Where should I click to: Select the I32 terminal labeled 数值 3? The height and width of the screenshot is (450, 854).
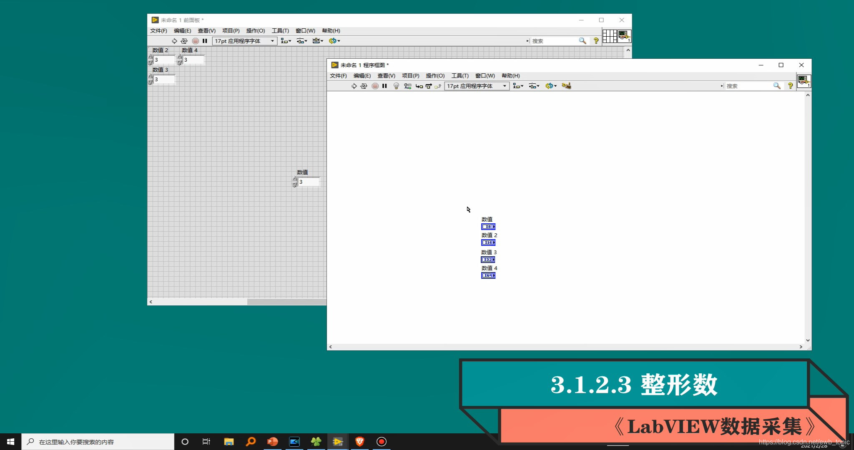[x=488, y=260]
